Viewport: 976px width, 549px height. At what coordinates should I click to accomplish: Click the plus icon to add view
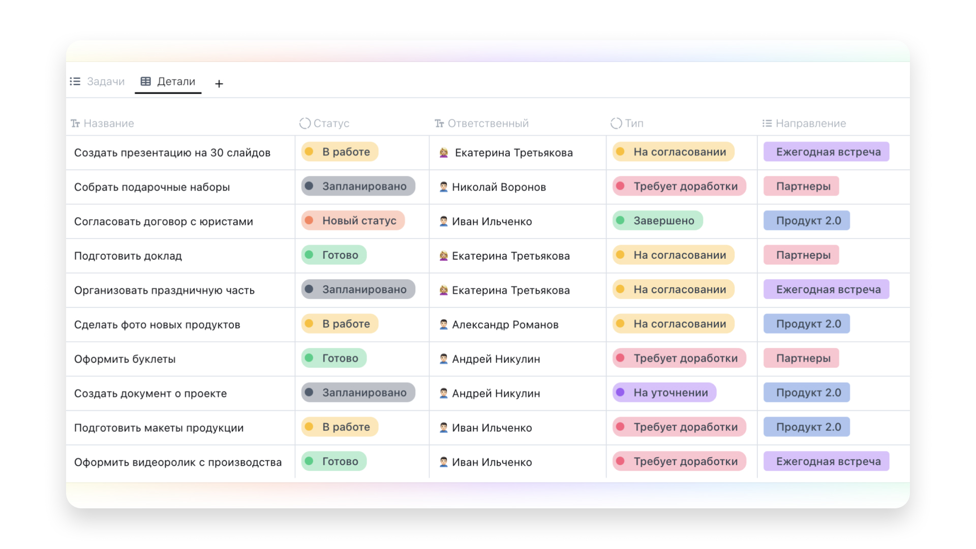pyautogui.click(x=219, y=83)
